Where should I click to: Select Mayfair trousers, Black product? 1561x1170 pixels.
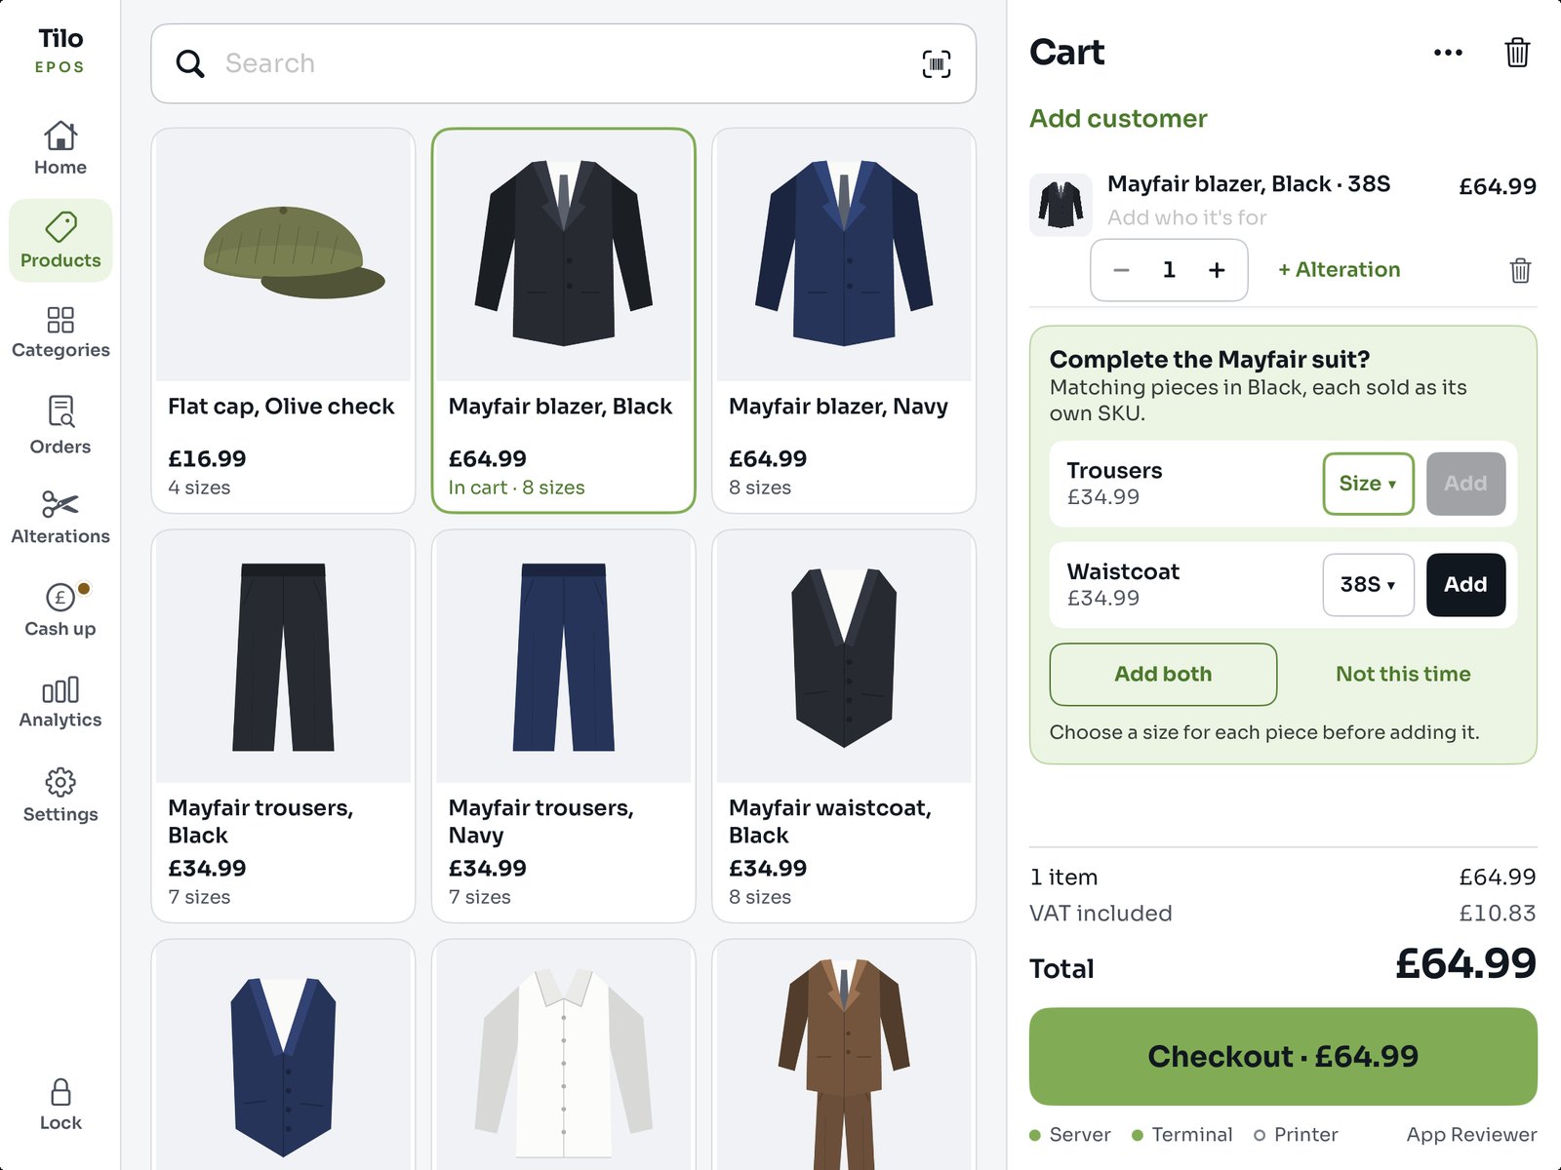(x=283, y=726)
